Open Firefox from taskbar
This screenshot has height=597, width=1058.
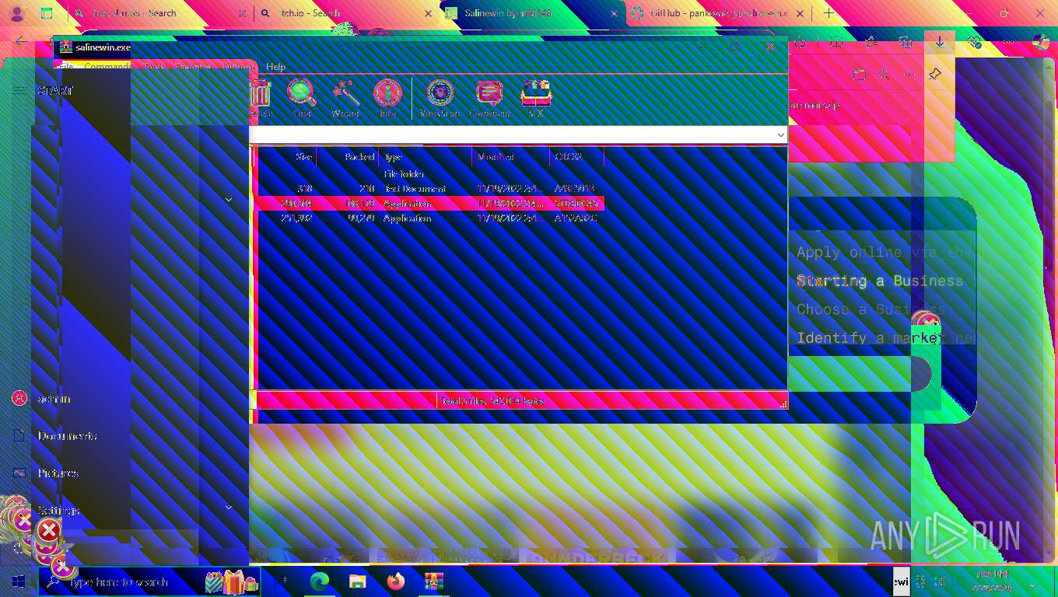point(396,581)
